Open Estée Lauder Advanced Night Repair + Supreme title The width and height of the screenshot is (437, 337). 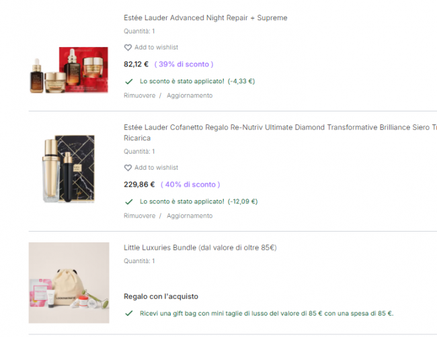(x=205, y=18)
